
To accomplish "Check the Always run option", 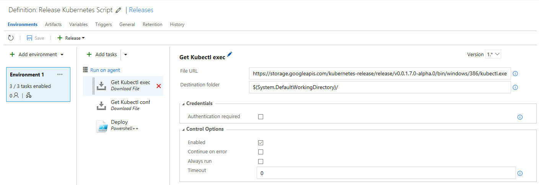I will coord(261,161).
